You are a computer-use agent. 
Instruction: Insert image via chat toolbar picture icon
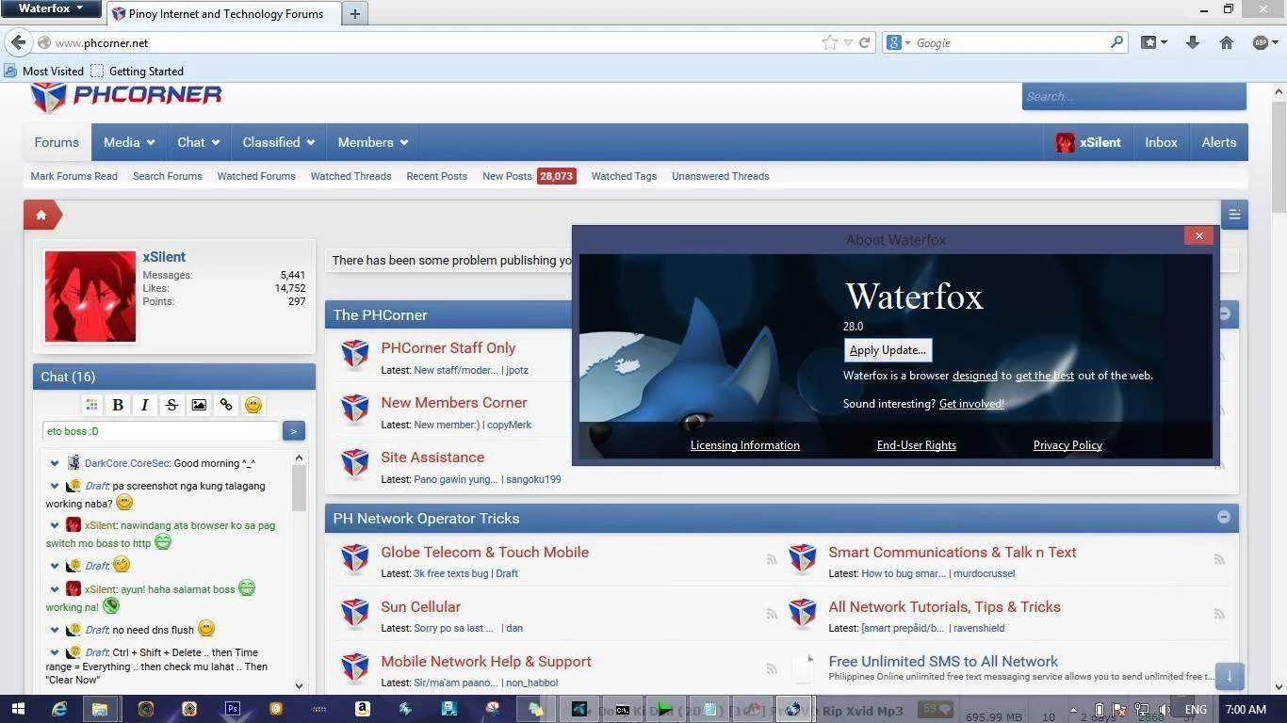point(199,405)
